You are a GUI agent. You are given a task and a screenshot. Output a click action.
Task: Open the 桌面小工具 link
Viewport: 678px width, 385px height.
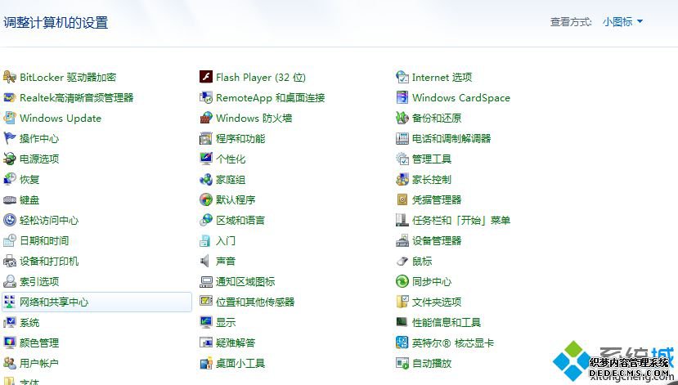pyautogui.click(x=240, y=363)
